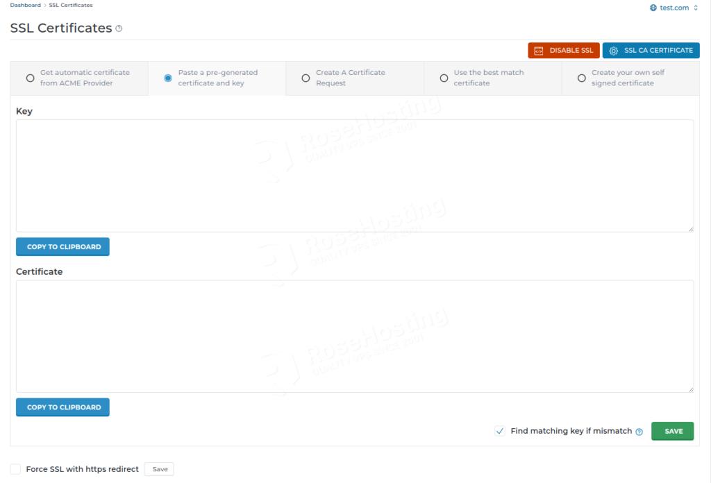Screen dimensions: 711x483
Task: Click the green SAVE button
Action: [672, 431]
